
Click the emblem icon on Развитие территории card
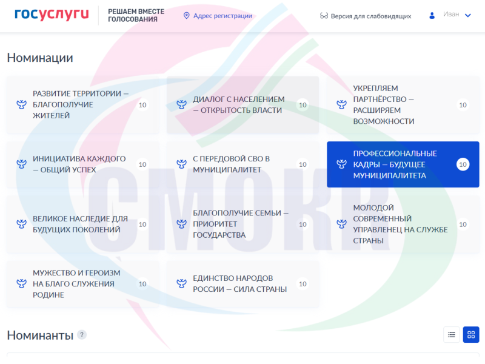(x=21, y=105)
